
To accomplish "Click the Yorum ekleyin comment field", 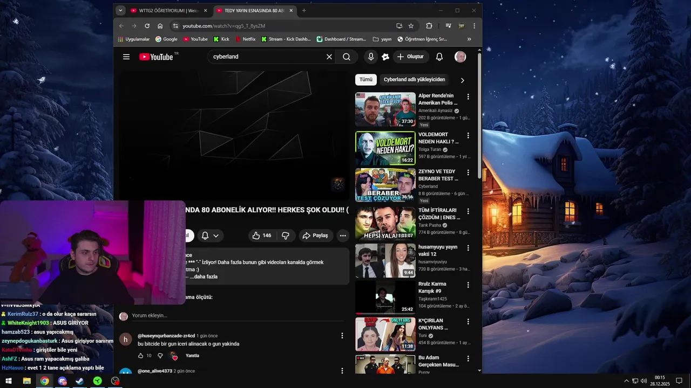I will coord(238,315).
